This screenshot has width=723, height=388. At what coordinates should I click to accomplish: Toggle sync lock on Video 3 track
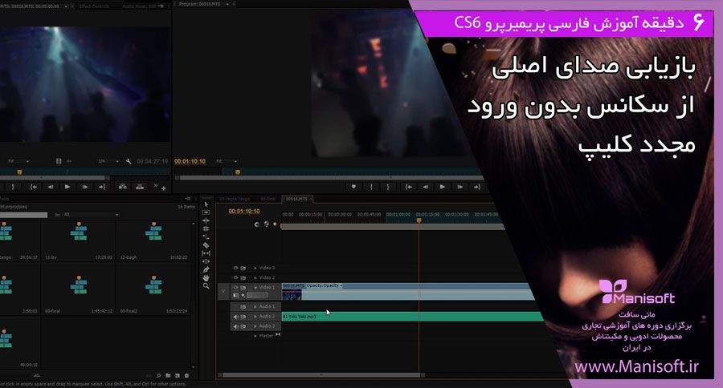point(243,268)
